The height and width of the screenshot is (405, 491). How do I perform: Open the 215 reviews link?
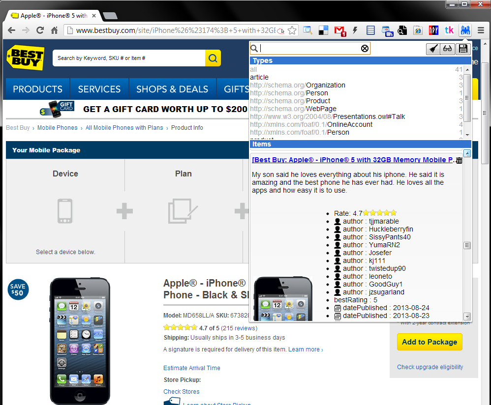(x=239, y=328)
